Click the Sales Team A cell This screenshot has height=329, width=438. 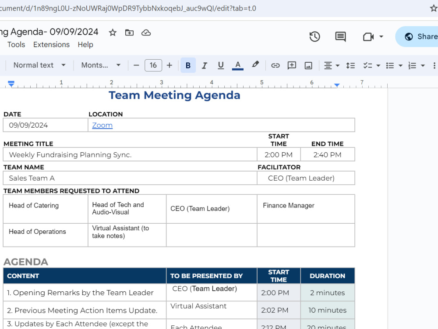point(130,178)
